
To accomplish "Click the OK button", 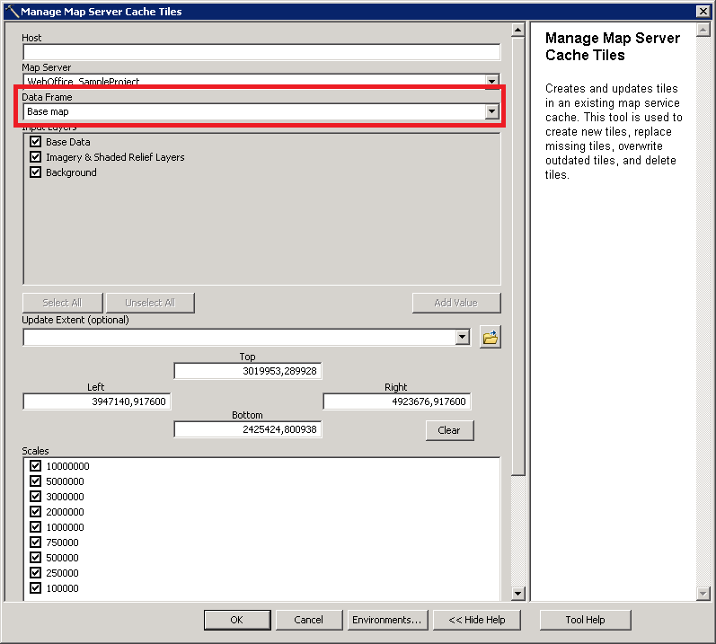I will point(236,620).
